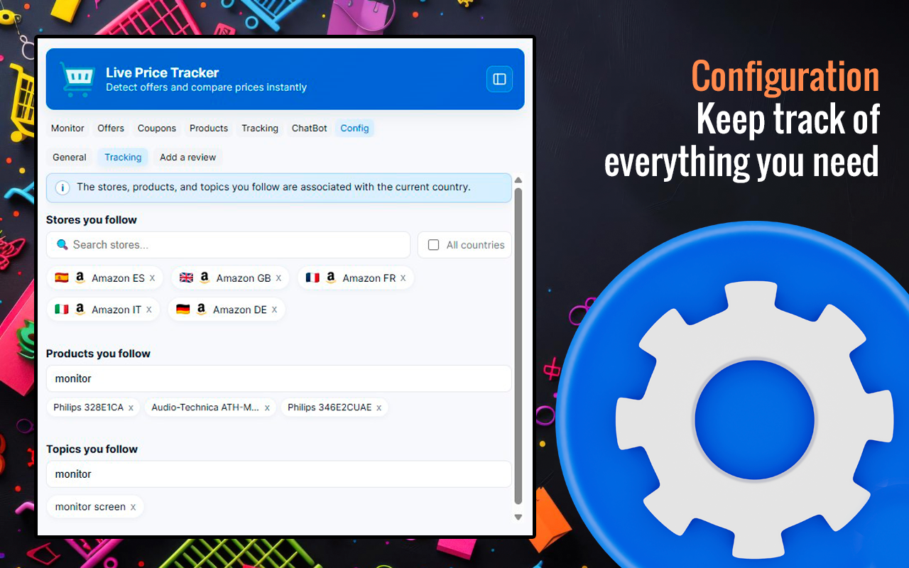909x568 pixels.
Task: Click the German flag on the Amazon DE chip
Action: pos(183,310)
